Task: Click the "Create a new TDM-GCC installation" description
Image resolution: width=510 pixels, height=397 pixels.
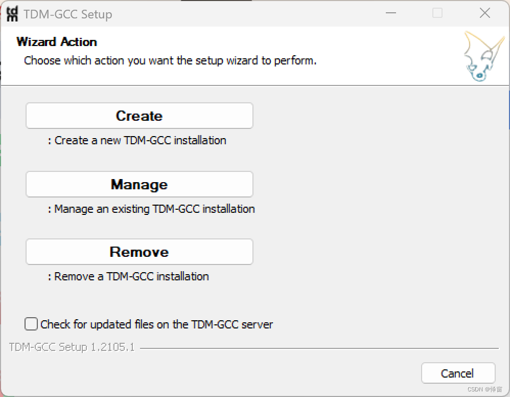Action: pos(137,140)
